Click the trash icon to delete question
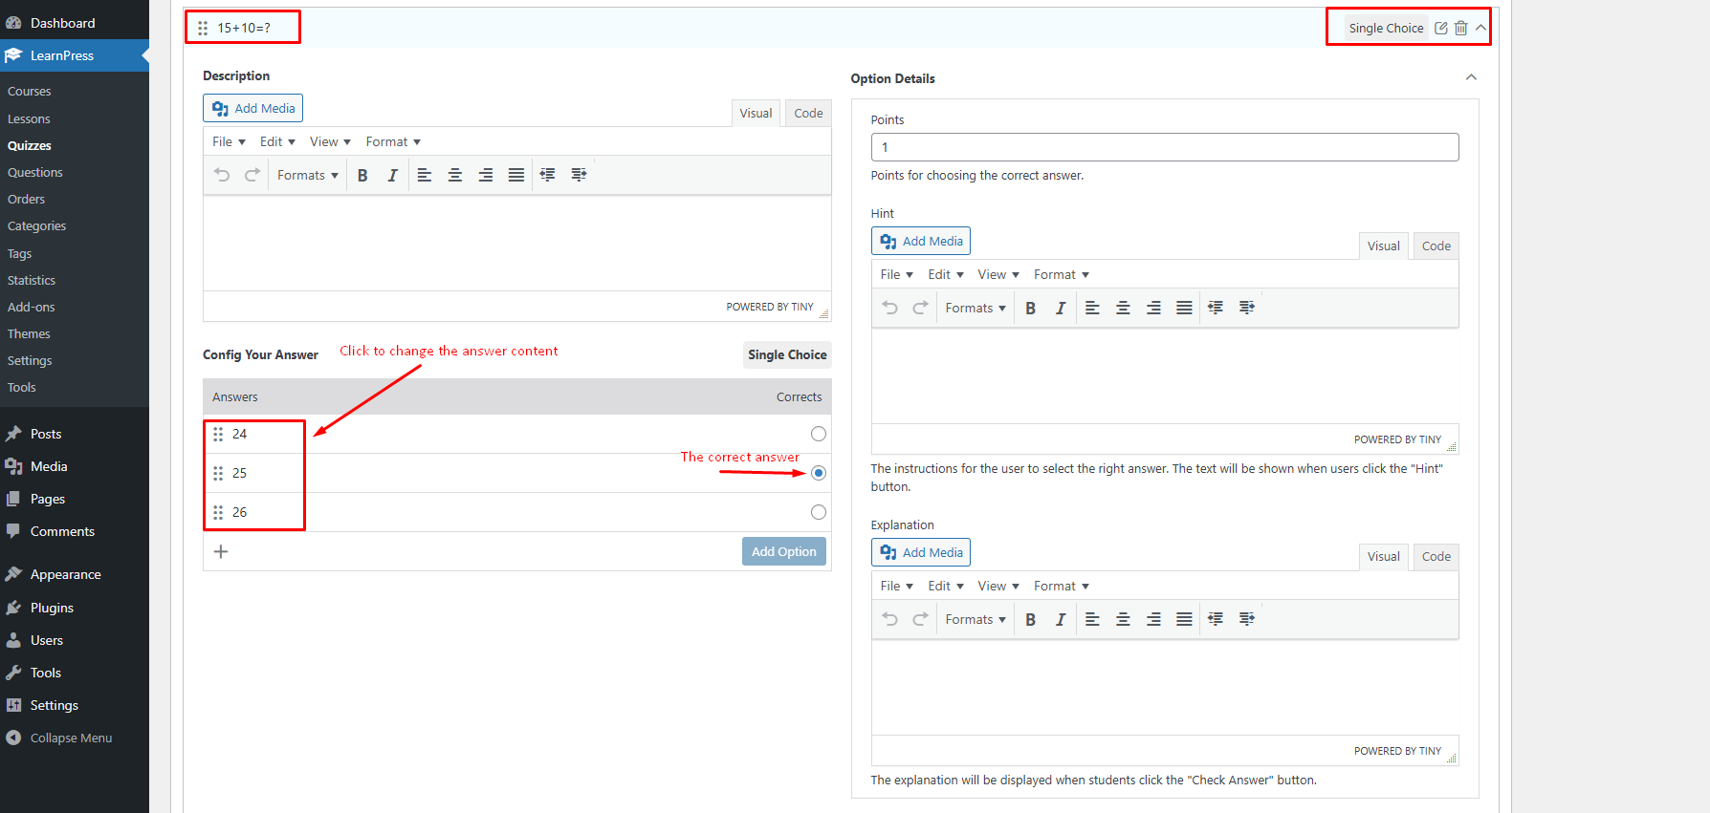 (1460, 28)
